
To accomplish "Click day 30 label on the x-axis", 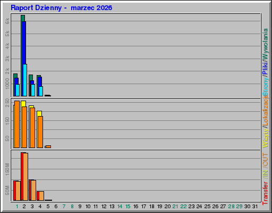I will (247, 207).
